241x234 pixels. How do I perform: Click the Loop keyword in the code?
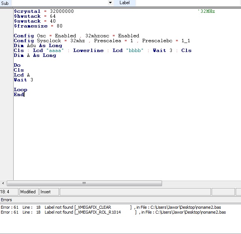pyautogui.click(x=20, y=90)
